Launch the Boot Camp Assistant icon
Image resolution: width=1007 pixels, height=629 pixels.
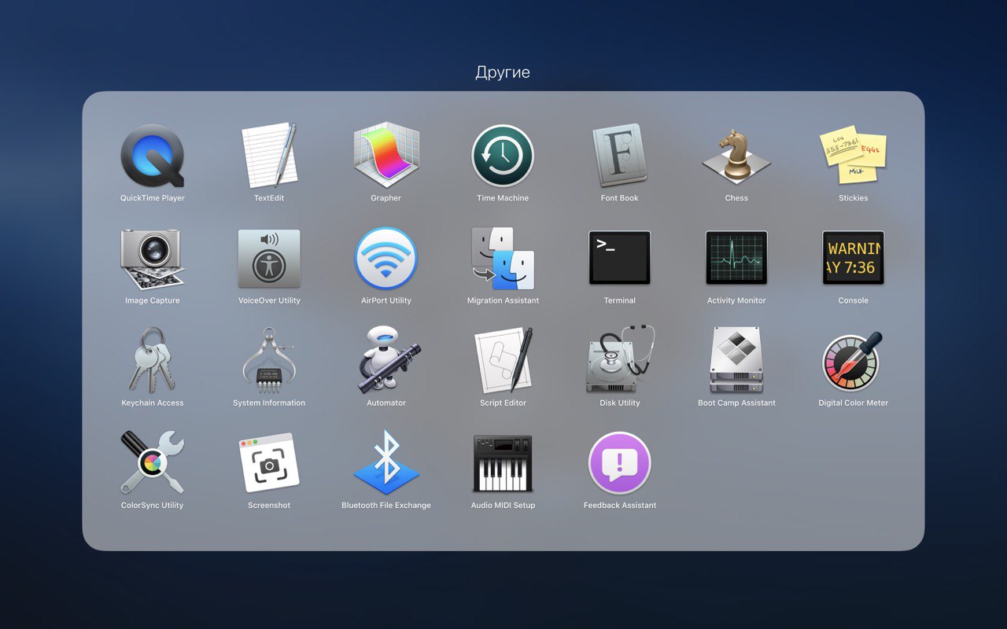coord(736,360)
